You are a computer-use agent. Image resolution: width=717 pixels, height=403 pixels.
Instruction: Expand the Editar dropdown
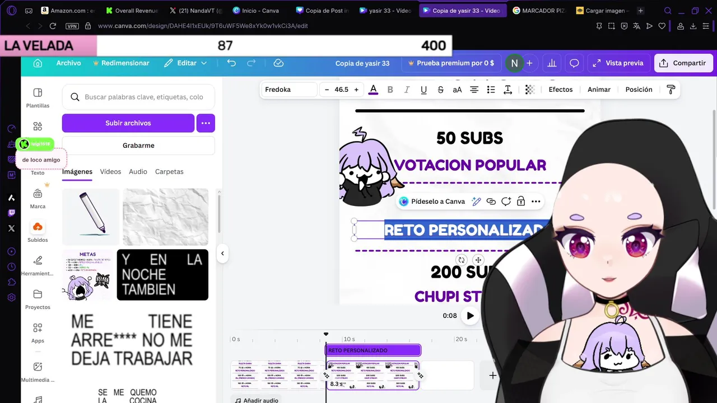point(185,63)
